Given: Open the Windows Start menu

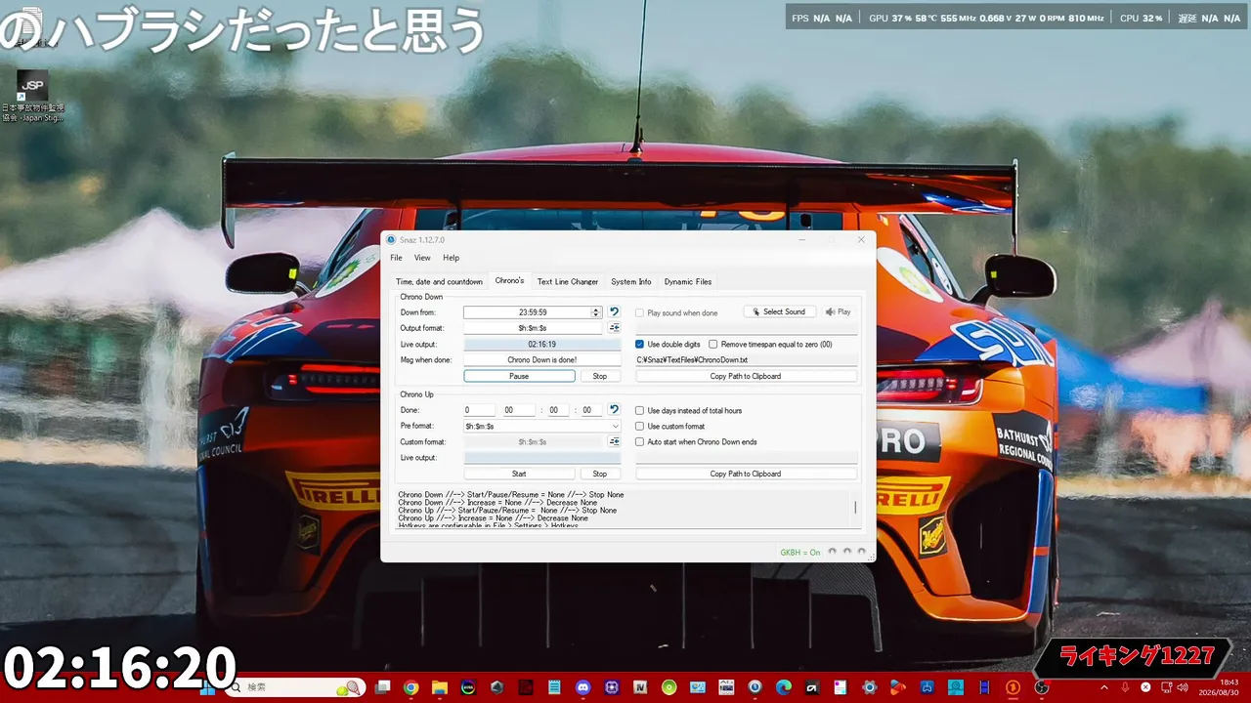Looking at the screenshot, I should pyautogui.click(x=207, y=687).
